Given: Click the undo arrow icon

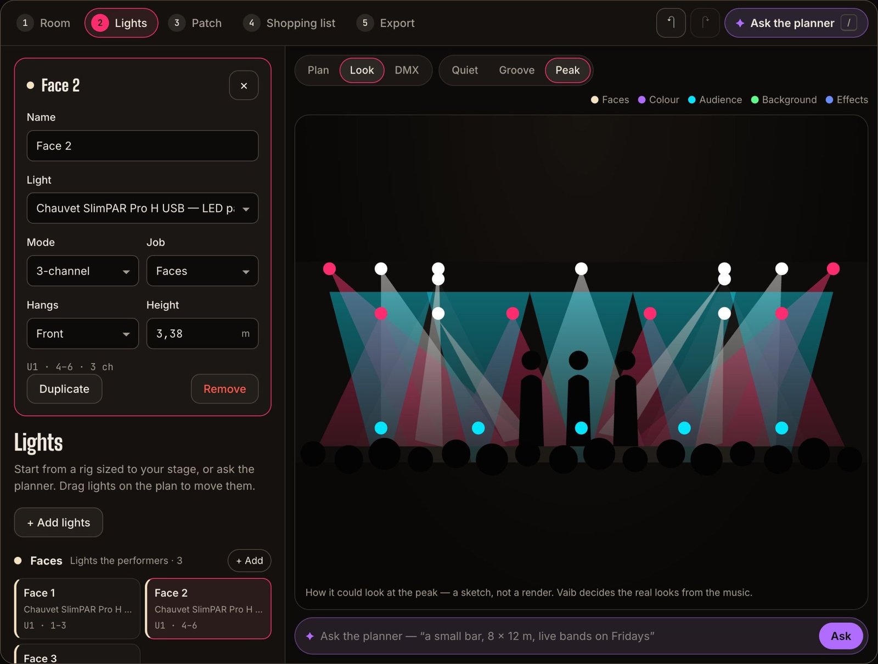Looking at the screenshot, I should point(671,23).
